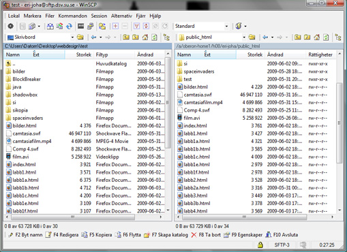The image size is (347, 252).
Task: Go to parent directory in local panel
Action: 126,37
